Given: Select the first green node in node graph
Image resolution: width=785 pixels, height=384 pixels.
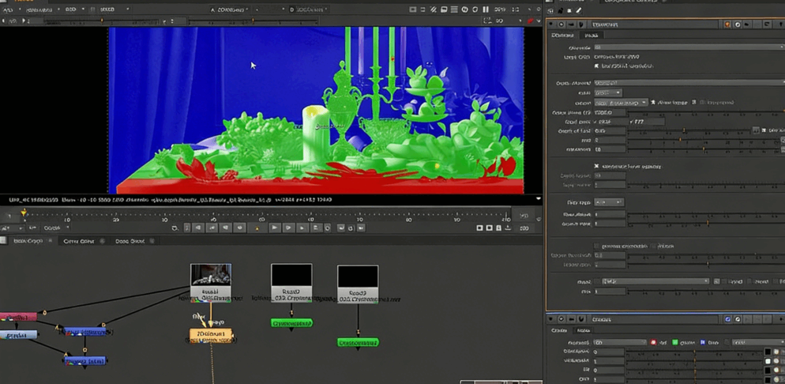Looking at the screenshot, I should (x=291, y=323).
